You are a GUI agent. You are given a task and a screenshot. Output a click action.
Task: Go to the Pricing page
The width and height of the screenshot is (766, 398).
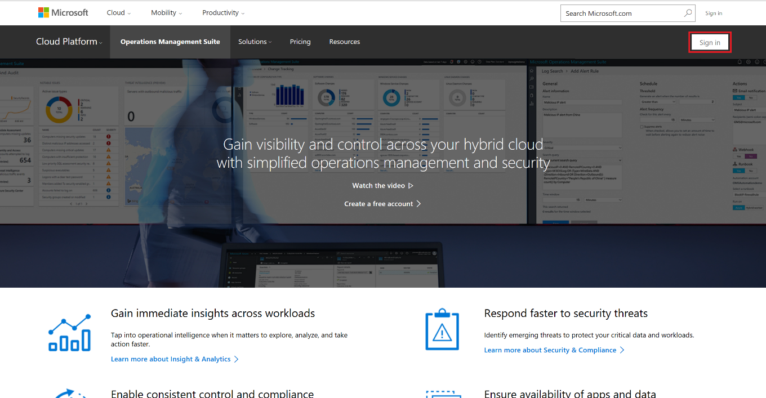pyautogui.click(x=300, y=42)
